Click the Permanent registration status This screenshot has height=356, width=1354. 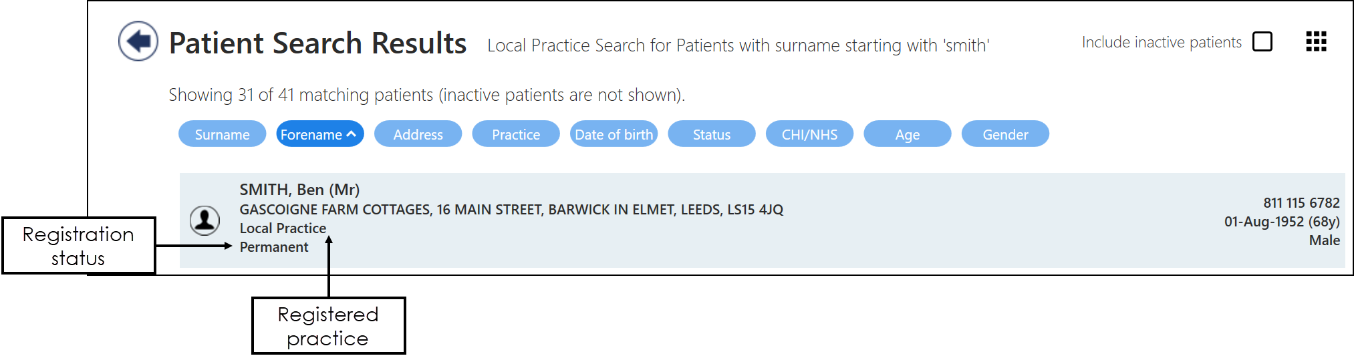274,247
